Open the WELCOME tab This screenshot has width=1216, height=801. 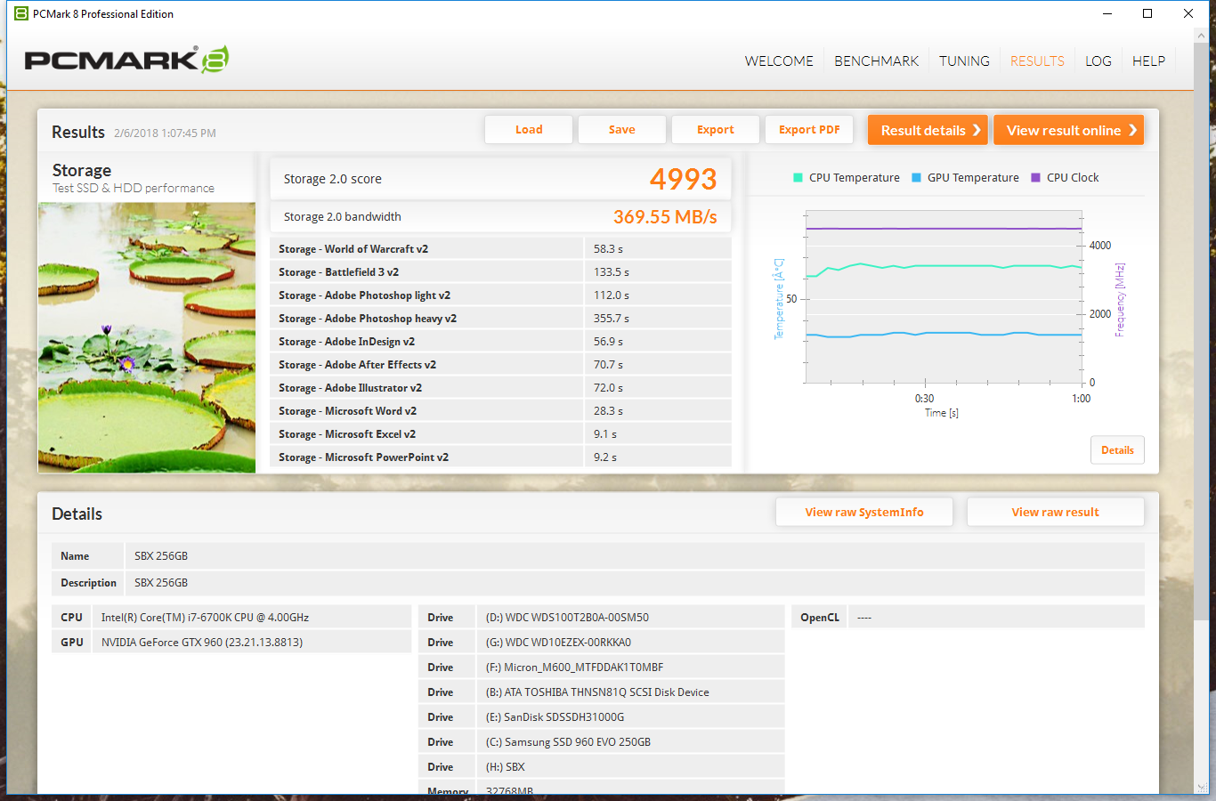[779, 61]
